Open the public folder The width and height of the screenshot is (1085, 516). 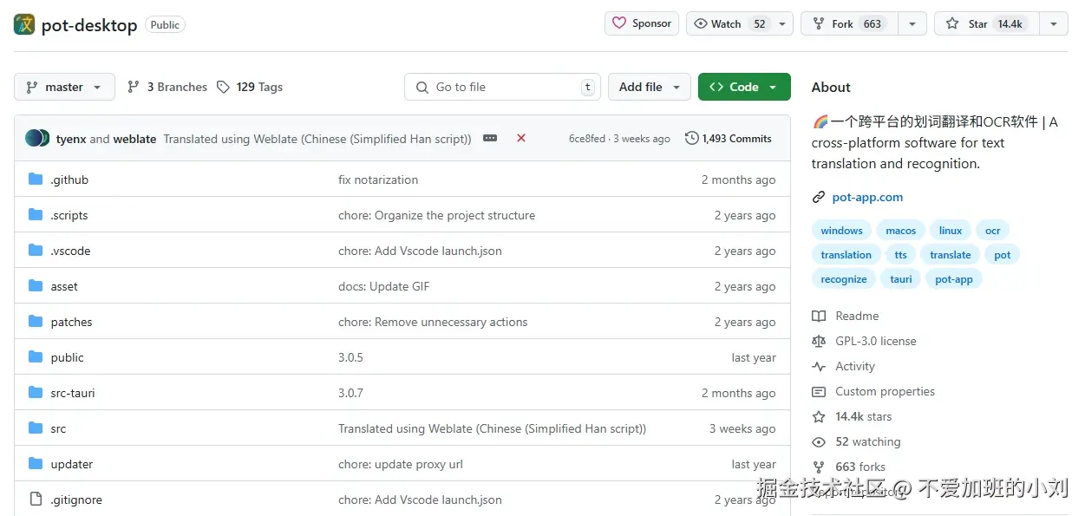68,357
